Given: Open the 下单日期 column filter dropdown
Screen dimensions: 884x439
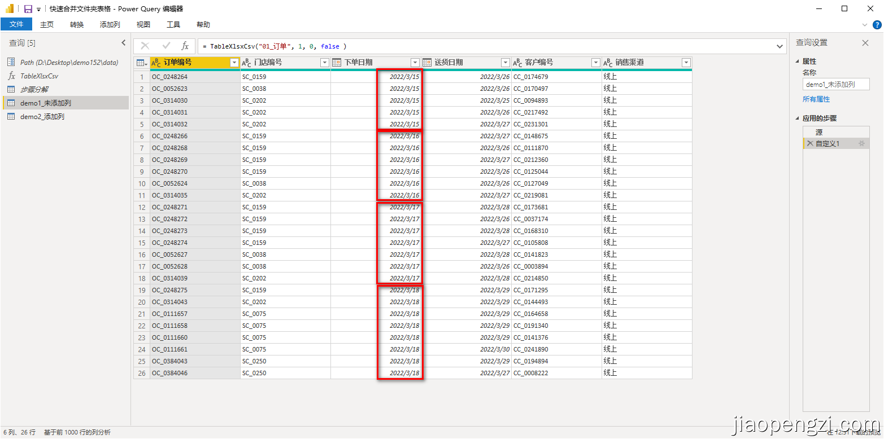Looking at the screenshot, I should point(415,63).
